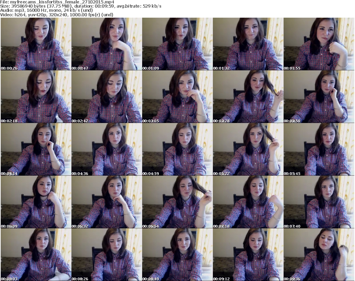The width and height of the screenshot is (355, 281).
Task: View the frame captured at 00:09:12
Action: (248, 255)
